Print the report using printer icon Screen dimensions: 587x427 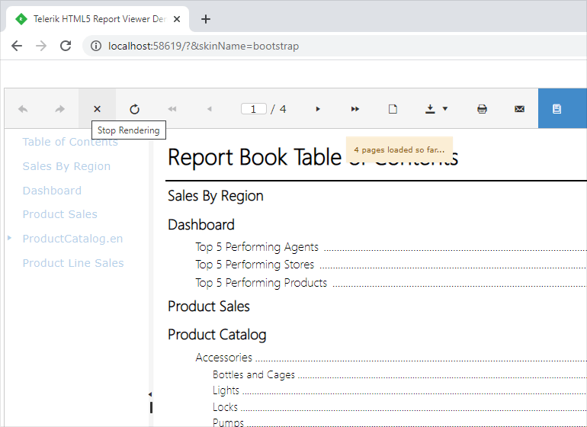point(482,109)
